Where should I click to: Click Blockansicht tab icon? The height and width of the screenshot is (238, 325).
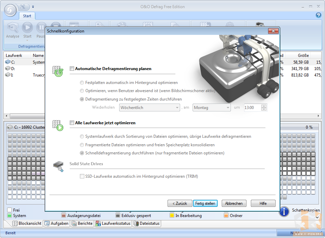[15, 223]
